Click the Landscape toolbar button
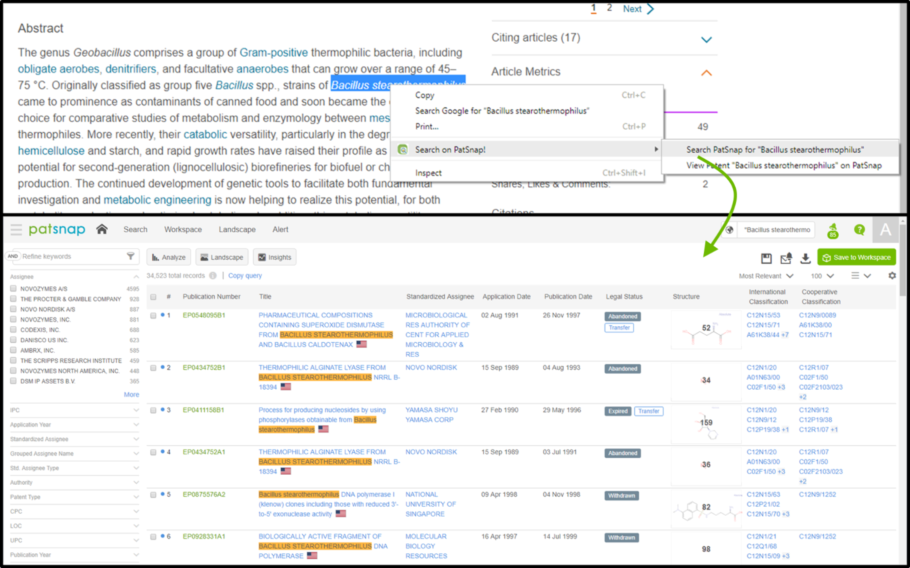This screenshot has width=910, height=568. tap(222, 257)
